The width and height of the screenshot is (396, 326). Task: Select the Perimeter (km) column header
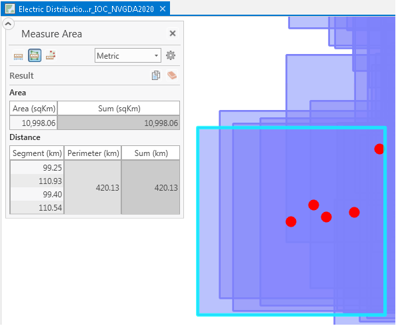click(93, 153)
